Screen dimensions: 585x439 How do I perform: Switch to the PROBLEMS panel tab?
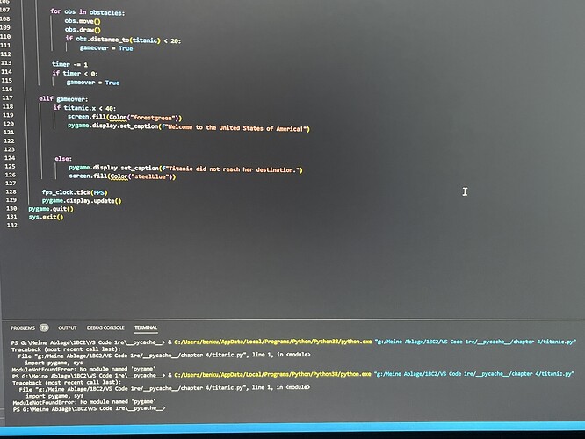click(x=22, y=327)
